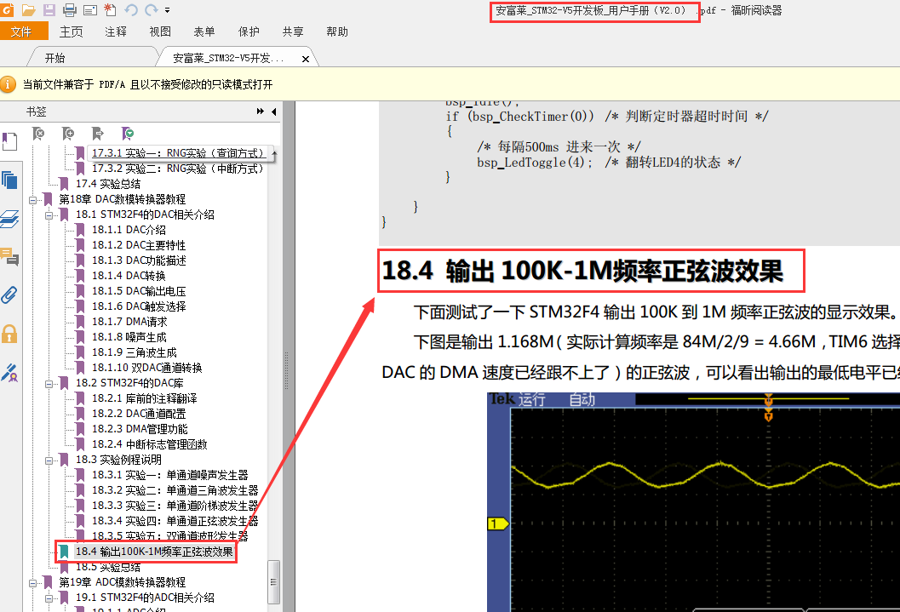Collapse the bookmark panel with left-arrow button
The height and width of the screenshot is (612, 900).
coord(274,112)
